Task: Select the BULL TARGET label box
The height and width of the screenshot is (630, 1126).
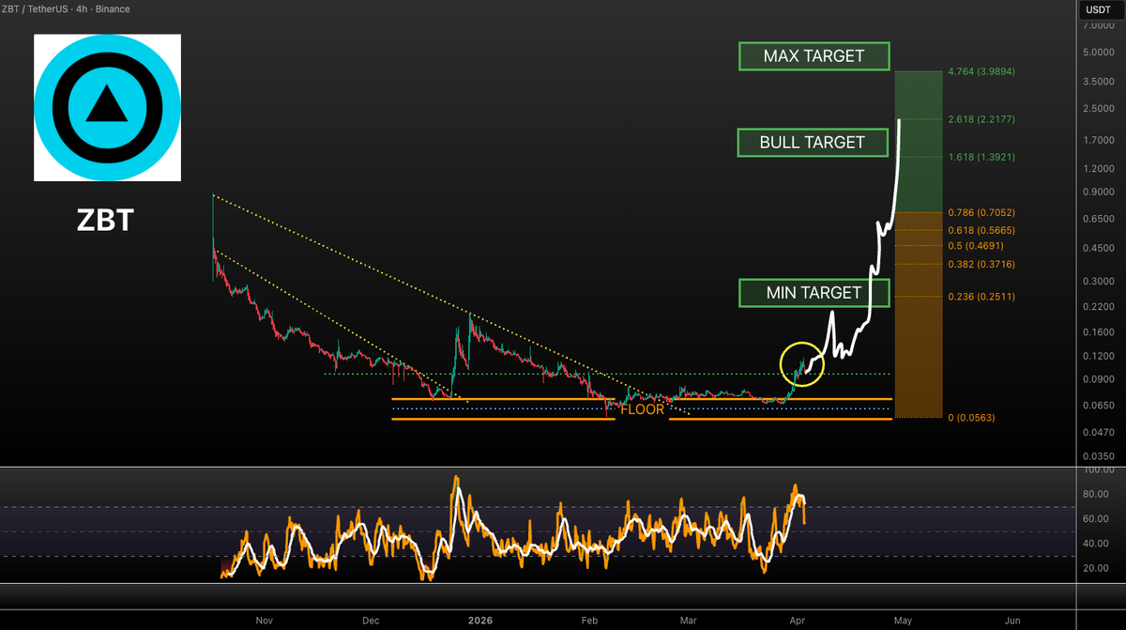Action: [814, 143]
